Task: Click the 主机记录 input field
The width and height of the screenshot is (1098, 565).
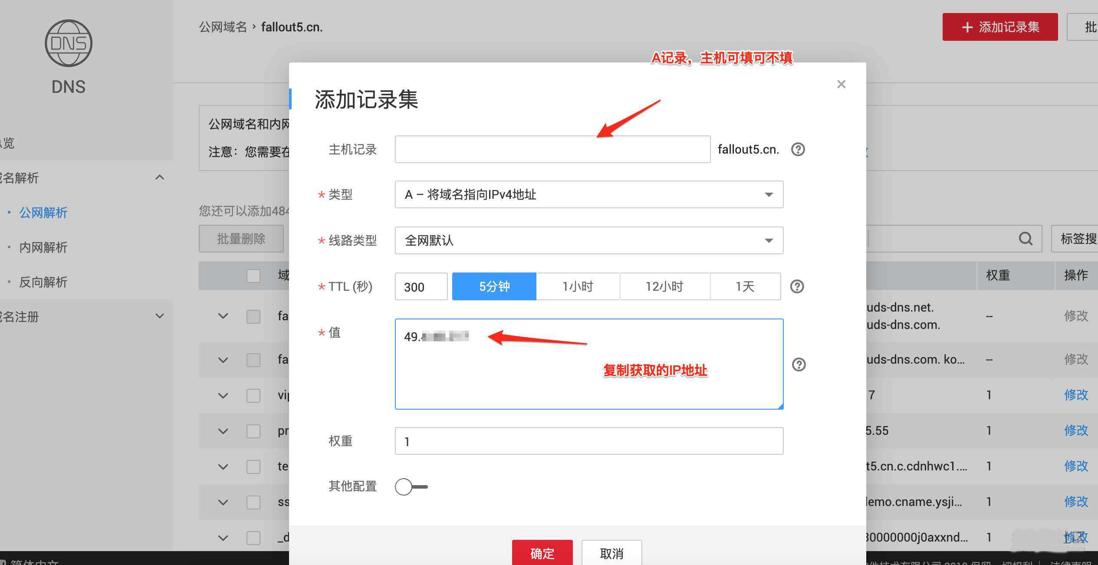Action: [552, 149]
